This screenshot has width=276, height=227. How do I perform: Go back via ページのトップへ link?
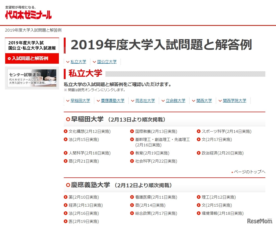click(x=248, y=172)
